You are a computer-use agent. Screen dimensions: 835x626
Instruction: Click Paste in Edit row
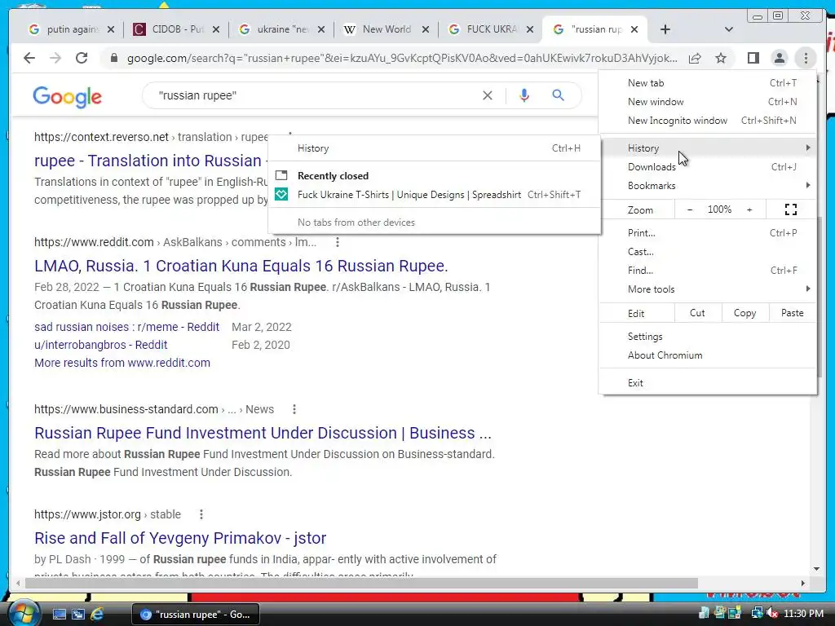(x=793, y=313)
